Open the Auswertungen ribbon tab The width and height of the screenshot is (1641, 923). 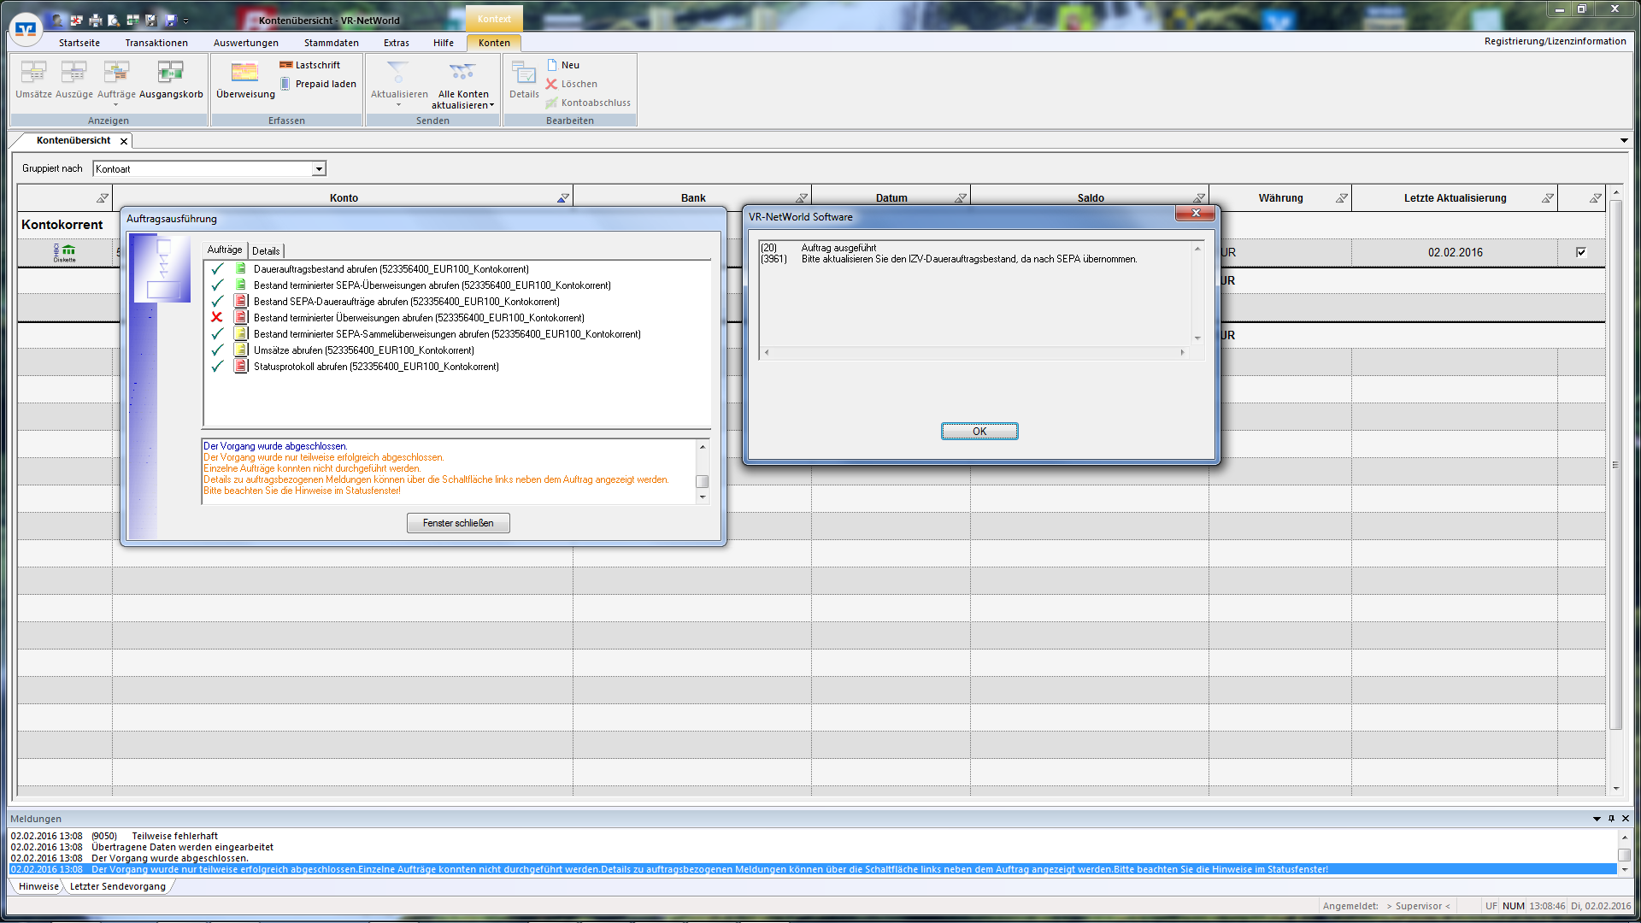point(246,43)
